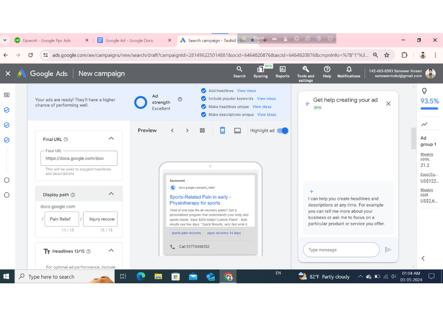Show the next ad preview
Viewport: 443px width, 332px height.
tap(187, 131)
